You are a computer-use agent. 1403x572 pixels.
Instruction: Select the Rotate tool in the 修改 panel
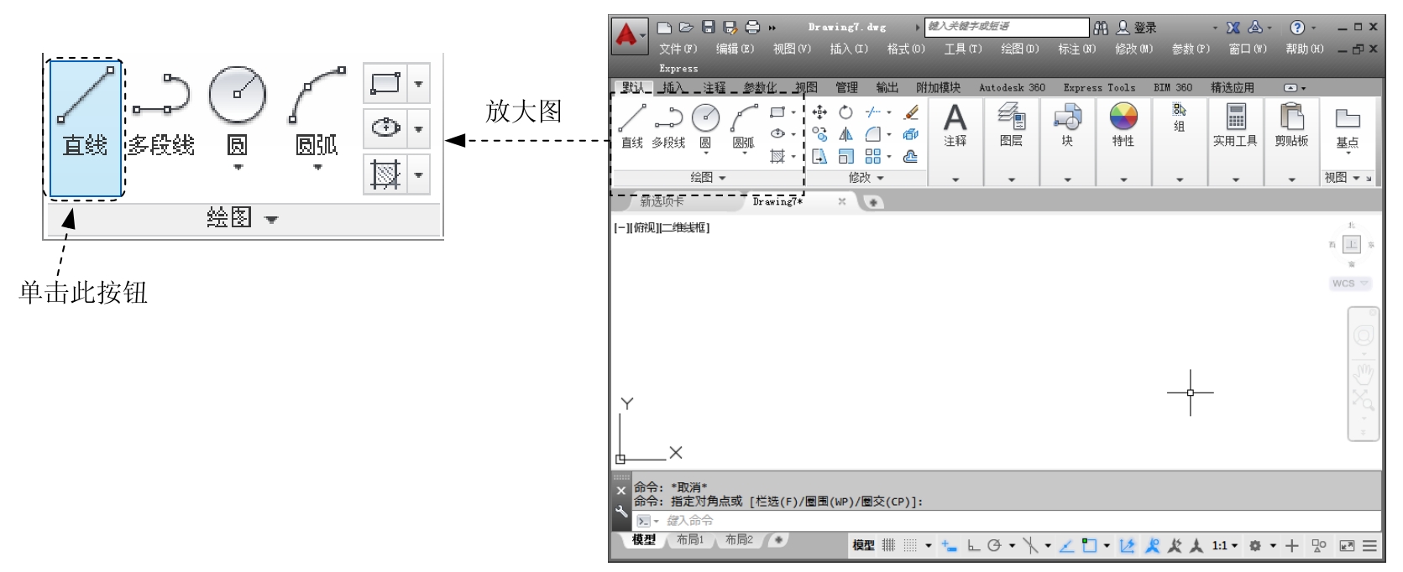[x=845, y=112]
